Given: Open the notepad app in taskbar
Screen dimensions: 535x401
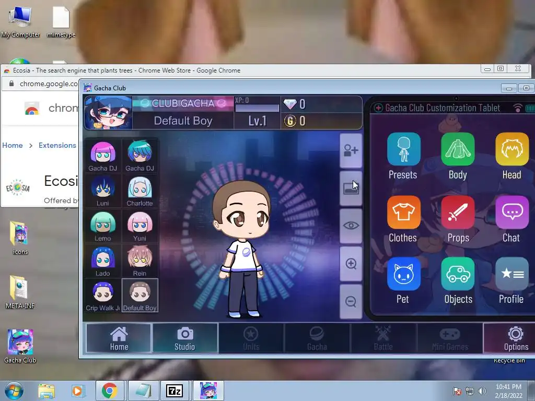Looking at the screenshot, I should click(144, 391).
